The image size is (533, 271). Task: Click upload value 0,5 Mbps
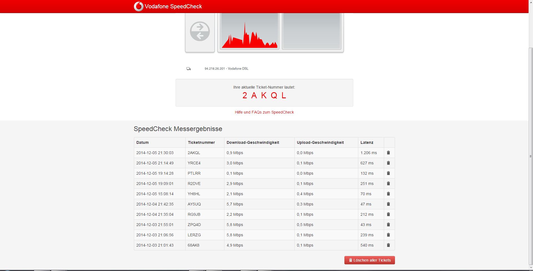pos(305,225)
